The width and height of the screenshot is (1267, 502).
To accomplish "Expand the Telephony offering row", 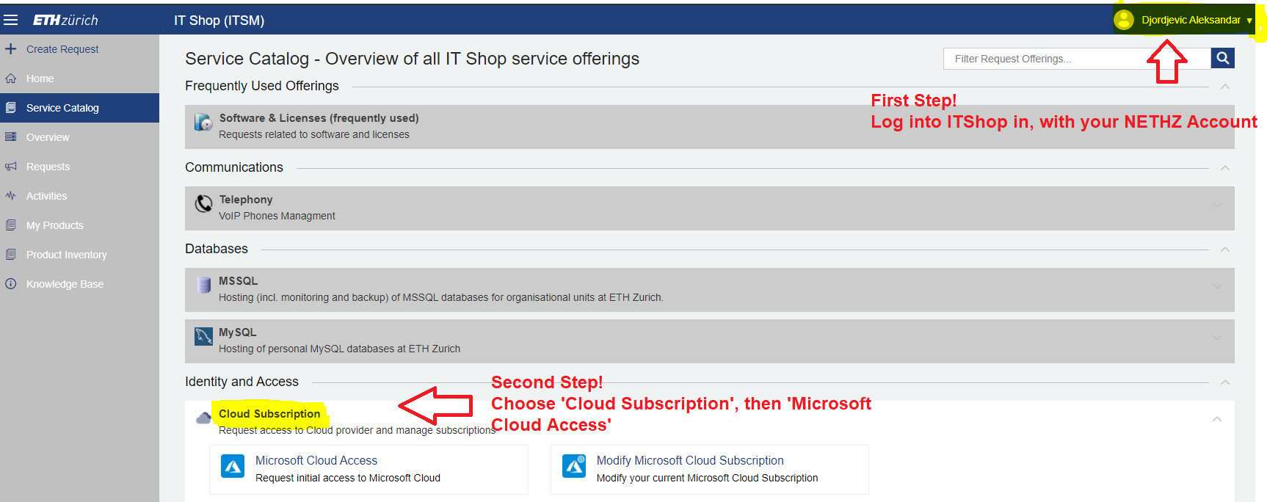I will pyautogui.click(x=1217, y=205).
